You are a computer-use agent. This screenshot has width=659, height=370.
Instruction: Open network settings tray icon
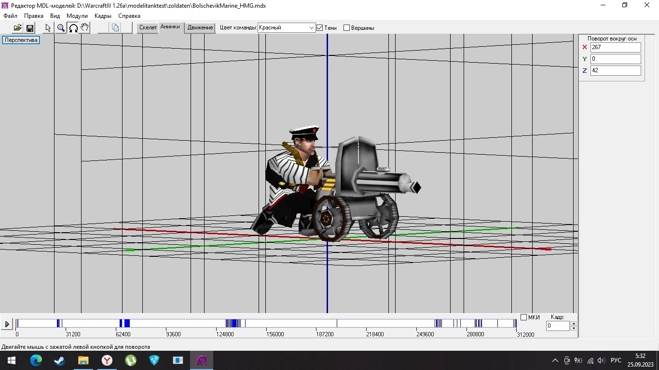click(590, 360)
